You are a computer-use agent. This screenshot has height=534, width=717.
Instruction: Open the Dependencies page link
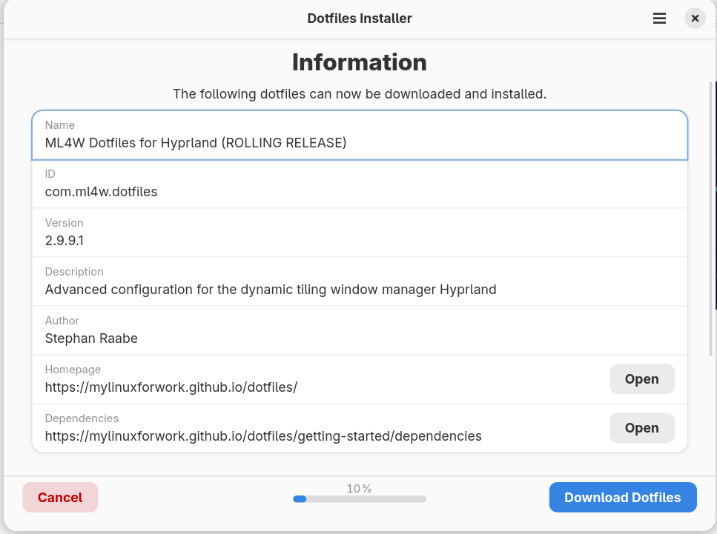[641, 428]
